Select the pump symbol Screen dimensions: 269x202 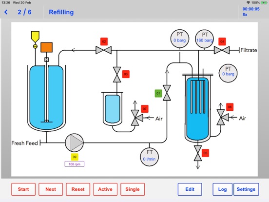pyautogui.click(x=74, y=143)
